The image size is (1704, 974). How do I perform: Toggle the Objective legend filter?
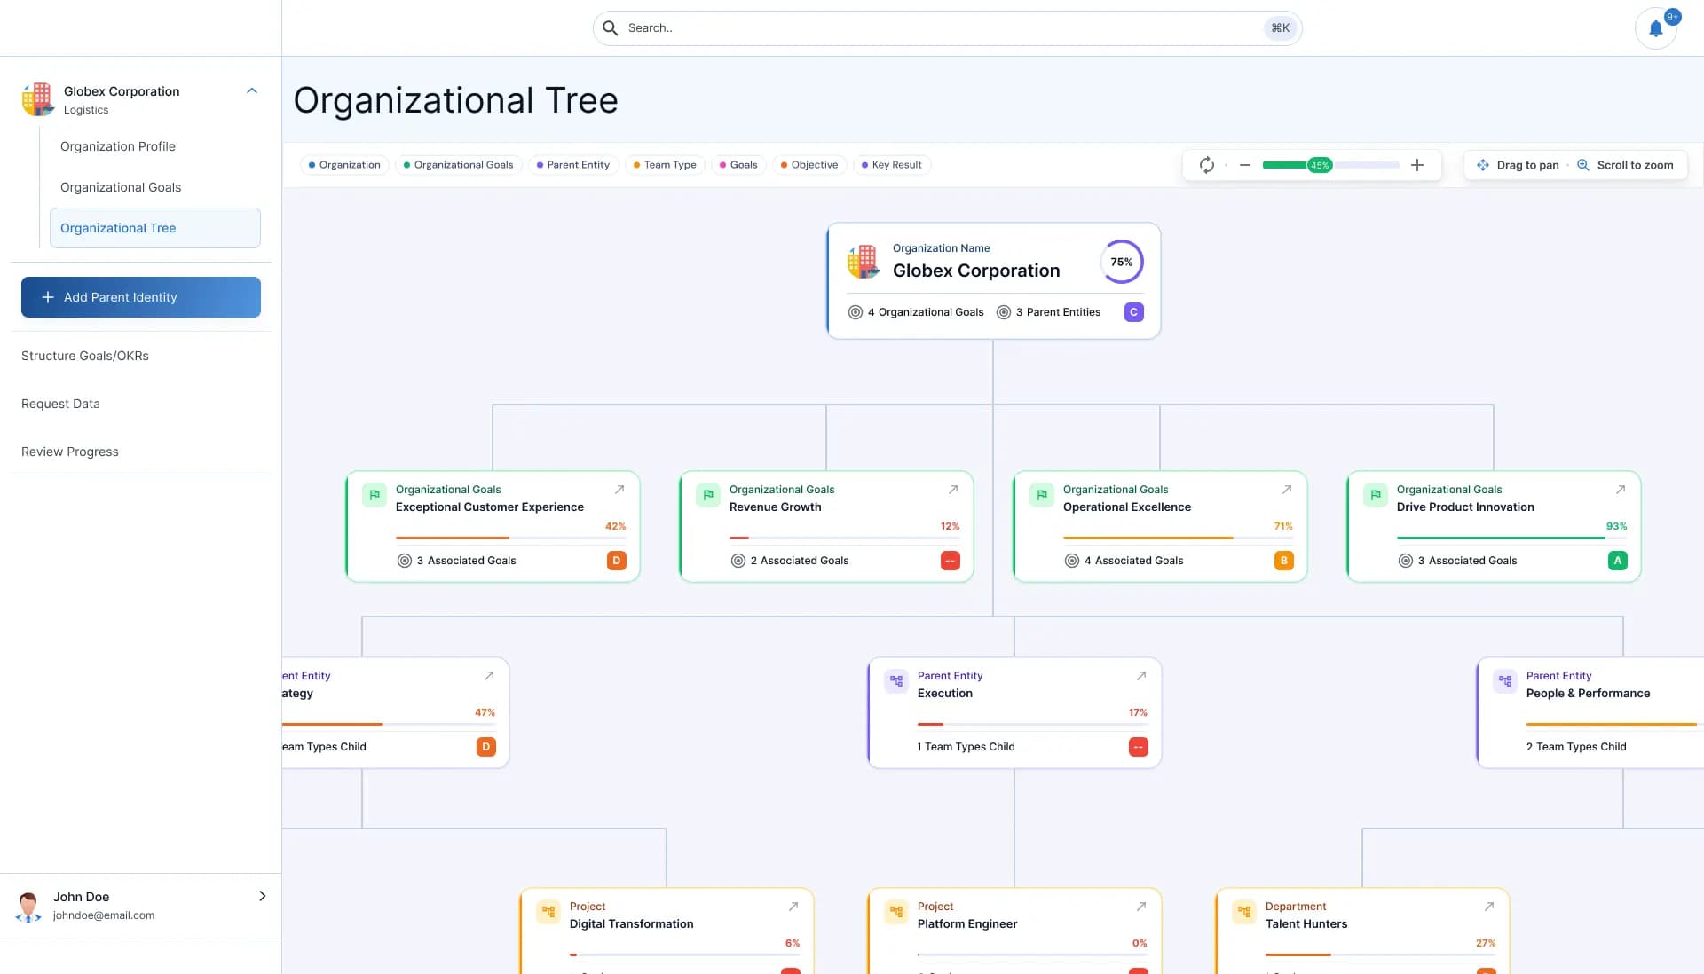tap(809, 165)
